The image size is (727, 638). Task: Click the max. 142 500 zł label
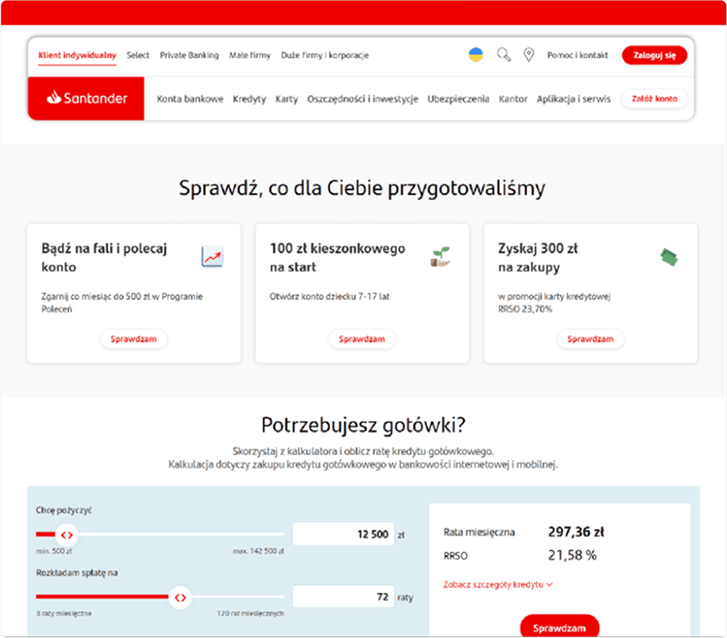(x=258, y=551)
